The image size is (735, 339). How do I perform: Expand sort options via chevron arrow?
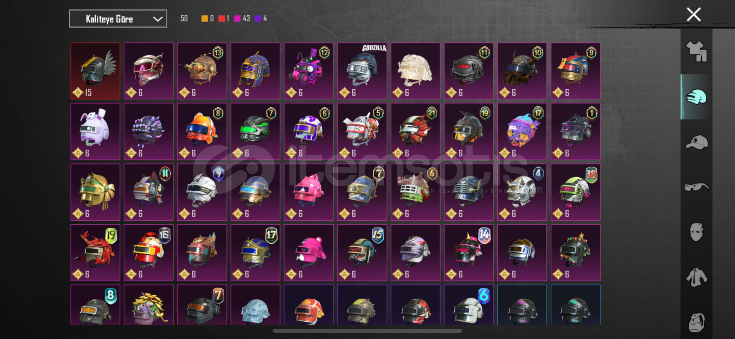(158, 19)
